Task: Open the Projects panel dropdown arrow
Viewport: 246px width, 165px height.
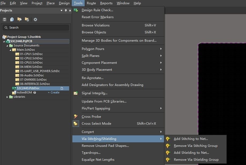Action: point(61,10)
